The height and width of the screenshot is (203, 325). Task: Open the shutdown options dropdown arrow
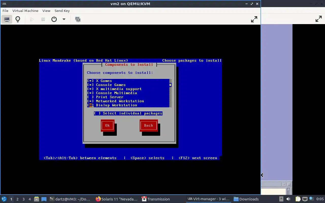click(x=64, y=19)
